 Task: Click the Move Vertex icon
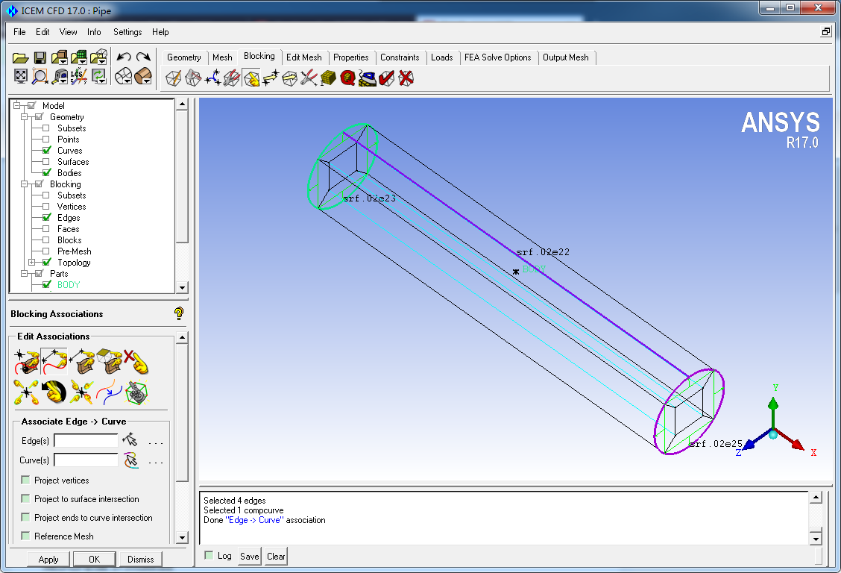[271, 78]
